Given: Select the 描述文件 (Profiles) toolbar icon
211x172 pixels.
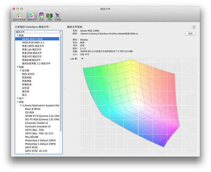Looking at the screenshot, I should (x=32, y=16).
